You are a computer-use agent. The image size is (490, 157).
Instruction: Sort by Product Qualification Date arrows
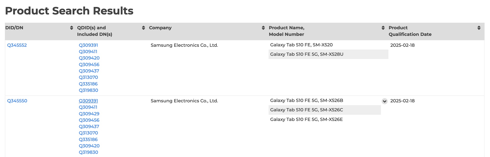point(479,28)
